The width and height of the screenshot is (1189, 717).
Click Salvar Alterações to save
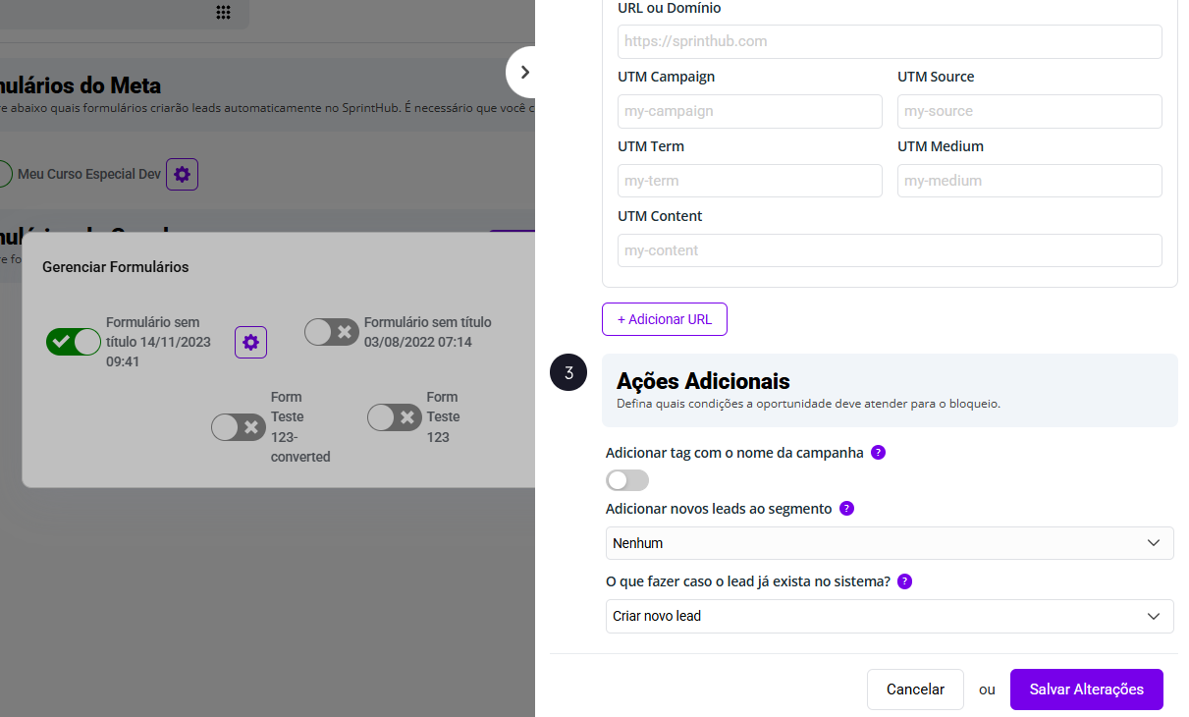coord(1086,689)
